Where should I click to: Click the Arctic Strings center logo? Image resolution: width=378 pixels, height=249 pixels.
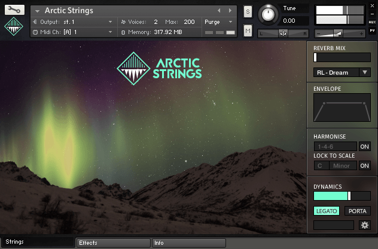(159, 69)
